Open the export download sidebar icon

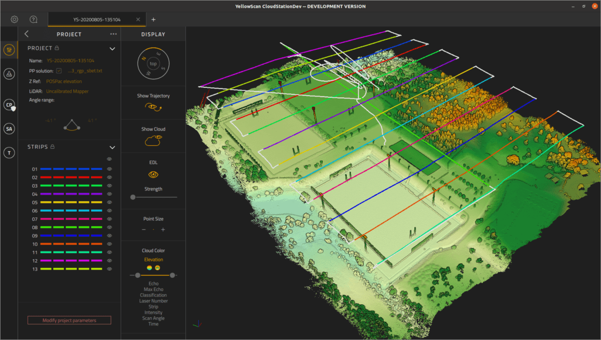tap(9, 74)
